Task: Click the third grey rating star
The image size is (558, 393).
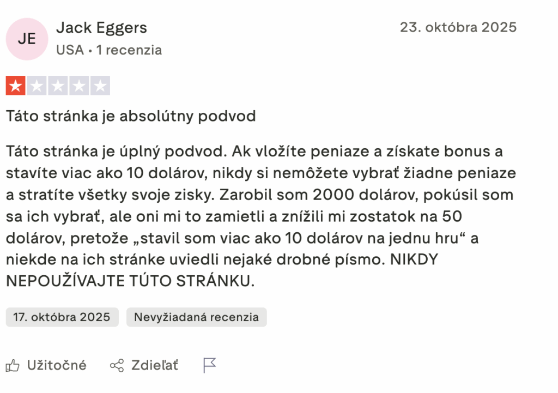Action: (58, 86)
